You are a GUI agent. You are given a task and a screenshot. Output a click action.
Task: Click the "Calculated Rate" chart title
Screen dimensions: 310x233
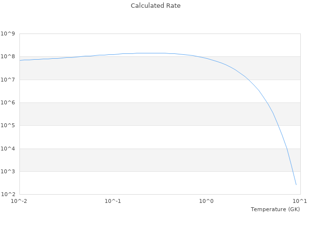coord(155,6)
